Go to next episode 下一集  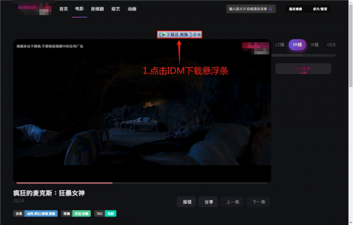pyautogui.click(x=258, y=202)
